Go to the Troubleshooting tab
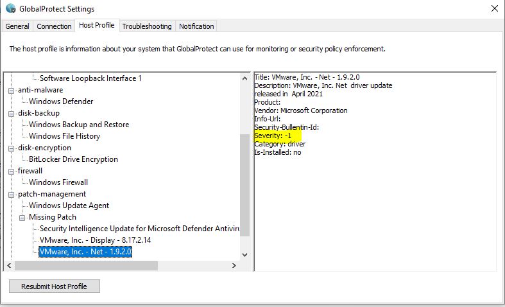The image size is (505, 307). 147,26
